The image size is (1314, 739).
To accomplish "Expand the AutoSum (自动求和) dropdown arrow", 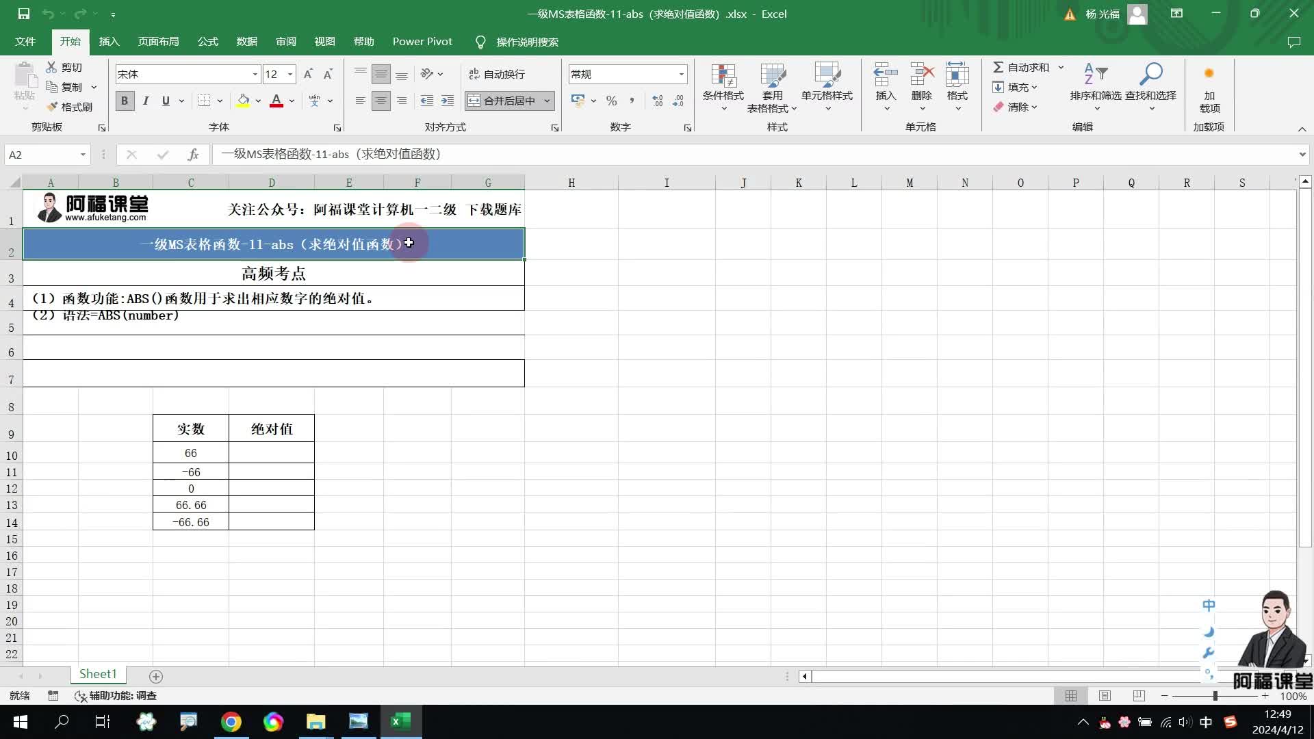I will point(1061,67).
